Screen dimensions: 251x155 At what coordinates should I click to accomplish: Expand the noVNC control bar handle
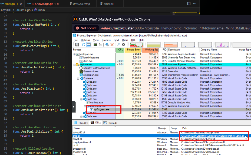coord(74,107)
